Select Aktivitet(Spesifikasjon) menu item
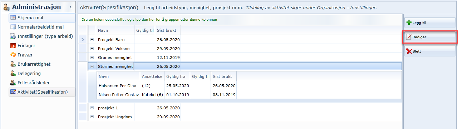 tap(42, 92)
